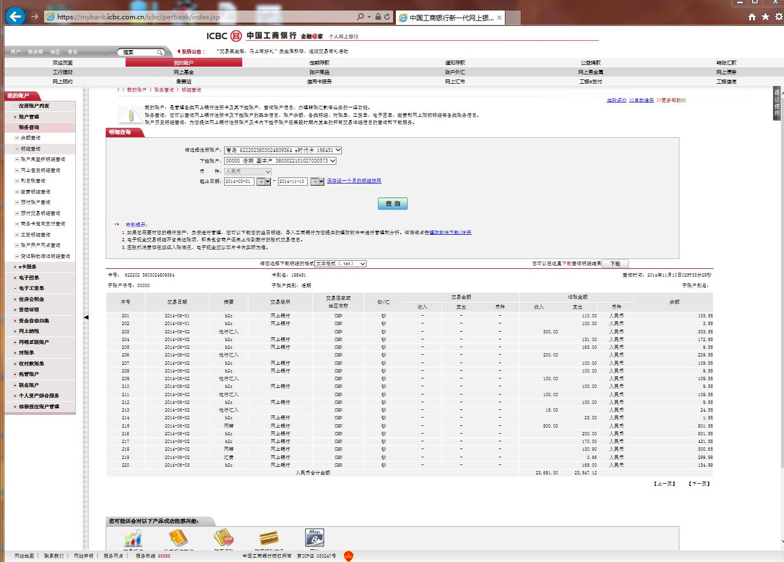This screenshot has height=562, width=784.
Task: Click the 下载 download button
Action: (x=615, y=264)
